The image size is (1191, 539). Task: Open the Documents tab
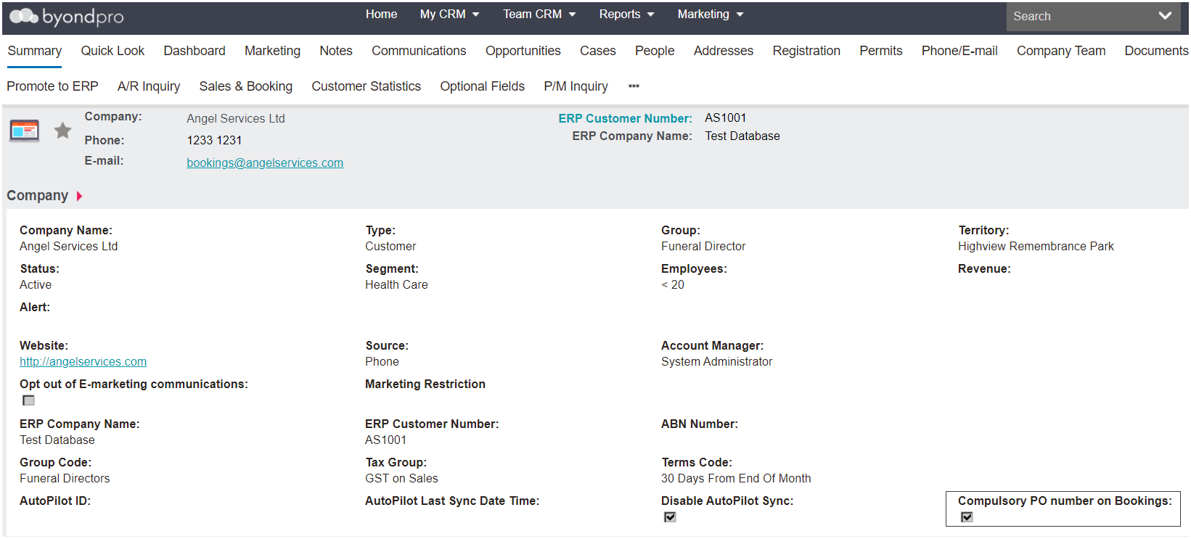1156,51
